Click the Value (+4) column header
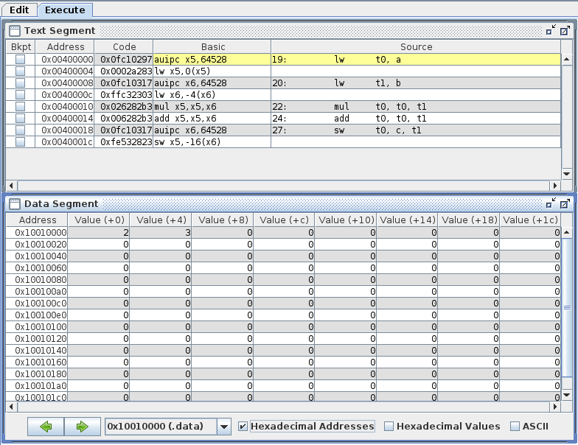 pos(161,220)
